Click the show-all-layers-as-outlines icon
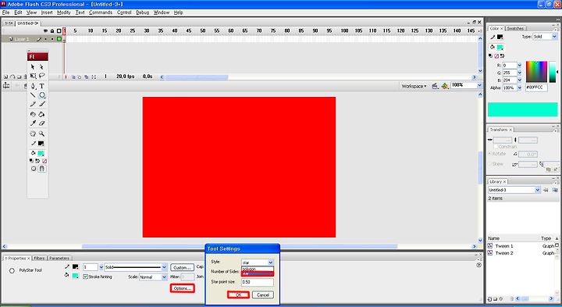 click(x=59, y=31)
